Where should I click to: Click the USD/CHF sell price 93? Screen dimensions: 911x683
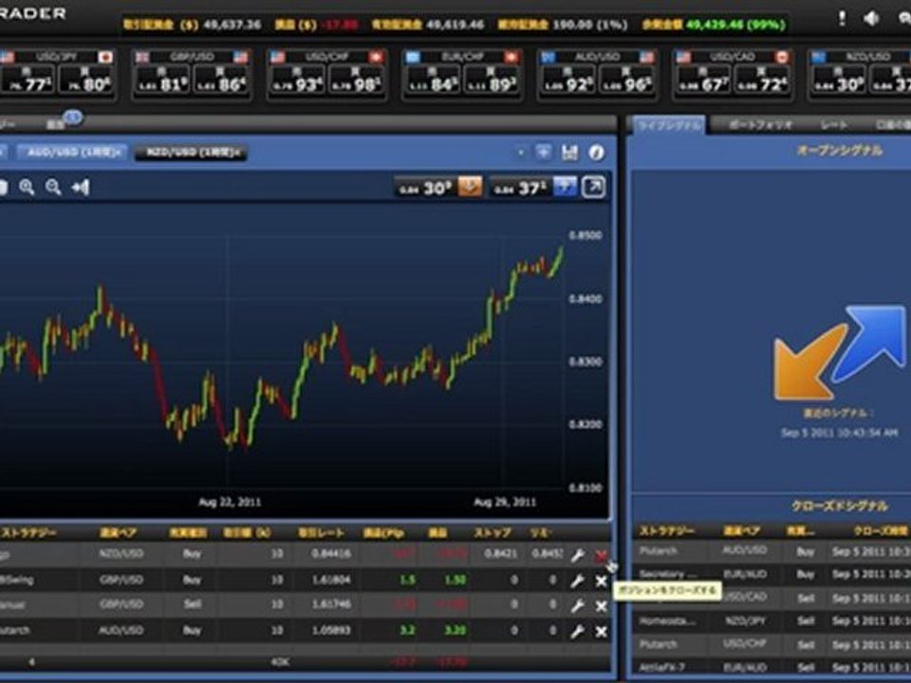click(297, 80)
